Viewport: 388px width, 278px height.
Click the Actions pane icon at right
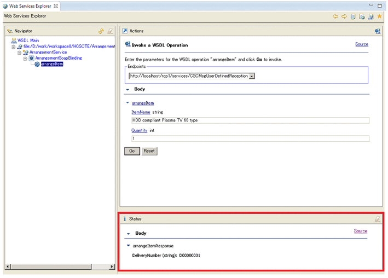(x=377, y=31)
